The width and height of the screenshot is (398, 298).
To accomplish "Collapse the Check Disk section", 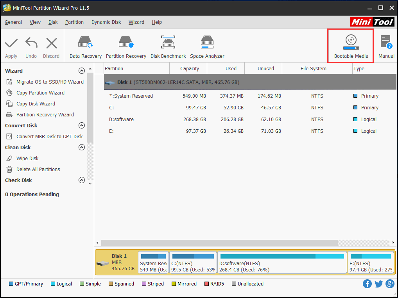I will click(x=81, y=180).
